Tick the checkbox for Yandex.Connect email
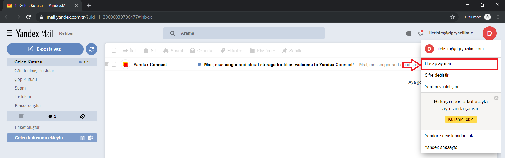This screenshot has width=505, height=158. 114,65
